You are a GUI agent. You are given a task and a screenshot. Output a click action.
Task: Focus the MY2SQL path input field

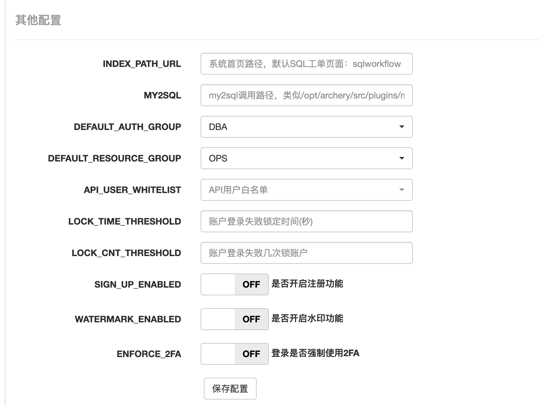pyautogui.click(x=306, y=95)
